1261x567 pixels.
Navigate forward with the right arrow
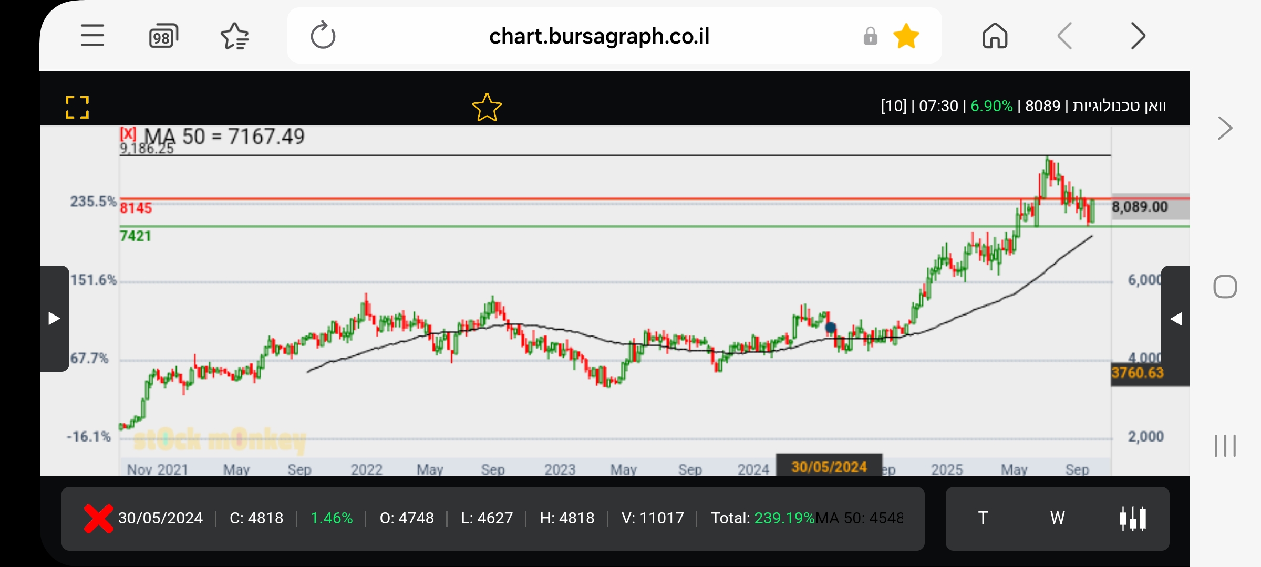(x=1137, y=36)
